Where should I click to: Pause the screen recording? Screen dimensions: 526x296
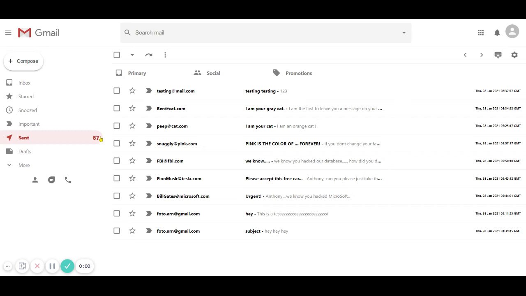click(x=52, y=266)
